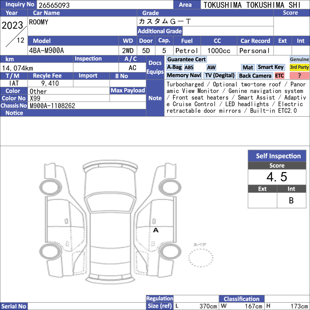Click the ABS equipment badge
Screen dimensions: 310x310
pyautogui.click(x=189, y=67)
